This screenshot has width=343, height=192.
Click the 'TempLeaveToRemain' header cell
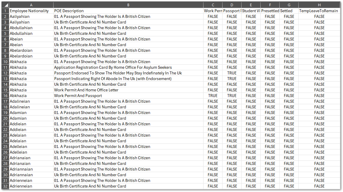(x=319, y=11)
